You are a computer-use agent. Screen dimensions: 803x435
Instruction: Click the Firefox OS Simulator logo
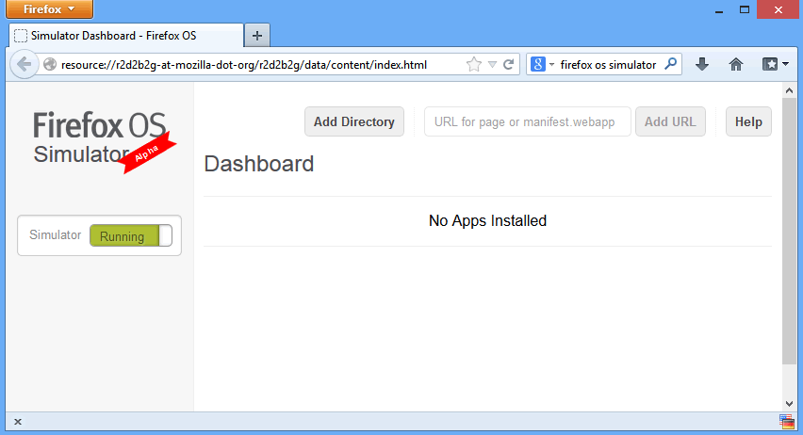coord(104,142)
